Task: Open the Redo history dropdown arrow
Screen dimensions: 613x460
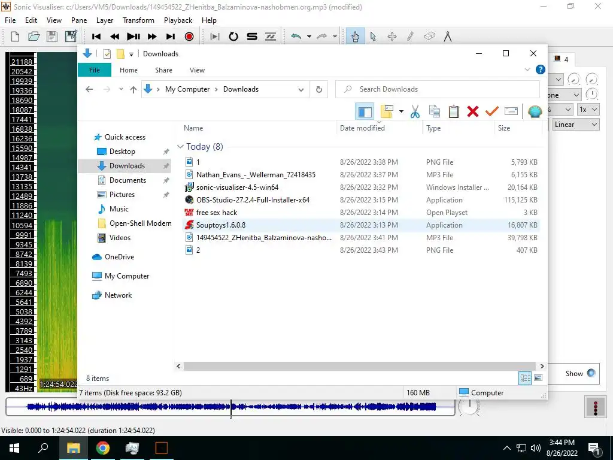Action: click(x=335, y=37)
